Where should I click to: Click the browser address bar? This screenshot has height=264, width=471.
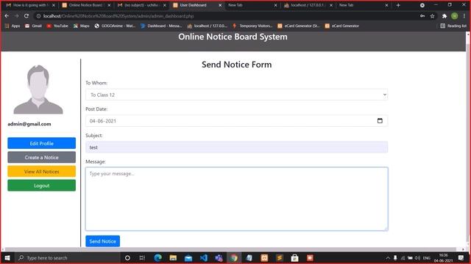(225, 16)
